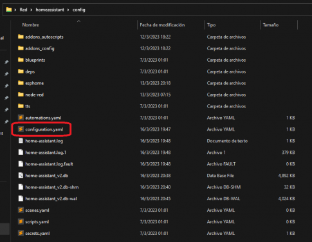Click the home-assistant.log.fault file icon
This screenshot has height=242, width=312.
[21, 164]
